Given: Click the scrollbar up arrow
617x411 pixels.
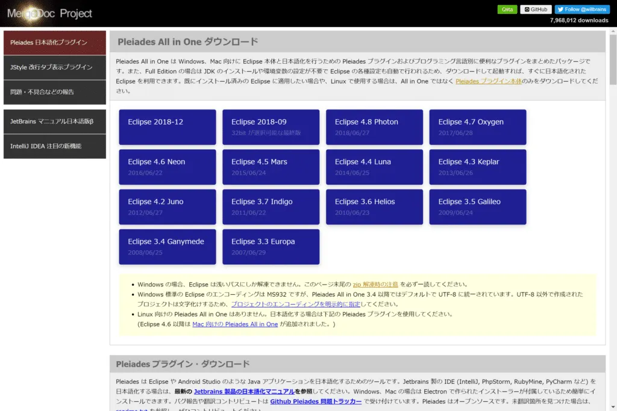Looking at the screenshot, I should pyautogui.click(x=613, y=31).
